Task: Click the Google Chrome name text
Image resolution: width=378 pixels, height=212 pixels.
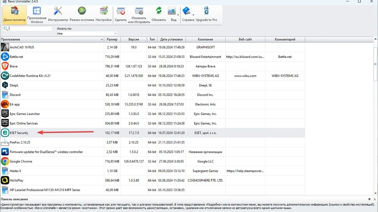Action: click(21, 161)
